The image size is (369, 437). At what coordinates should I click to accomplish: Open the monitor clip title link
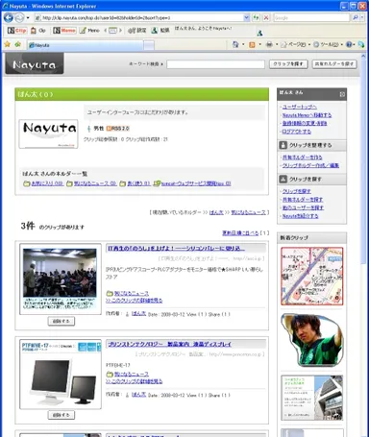[x=169, y=345]
